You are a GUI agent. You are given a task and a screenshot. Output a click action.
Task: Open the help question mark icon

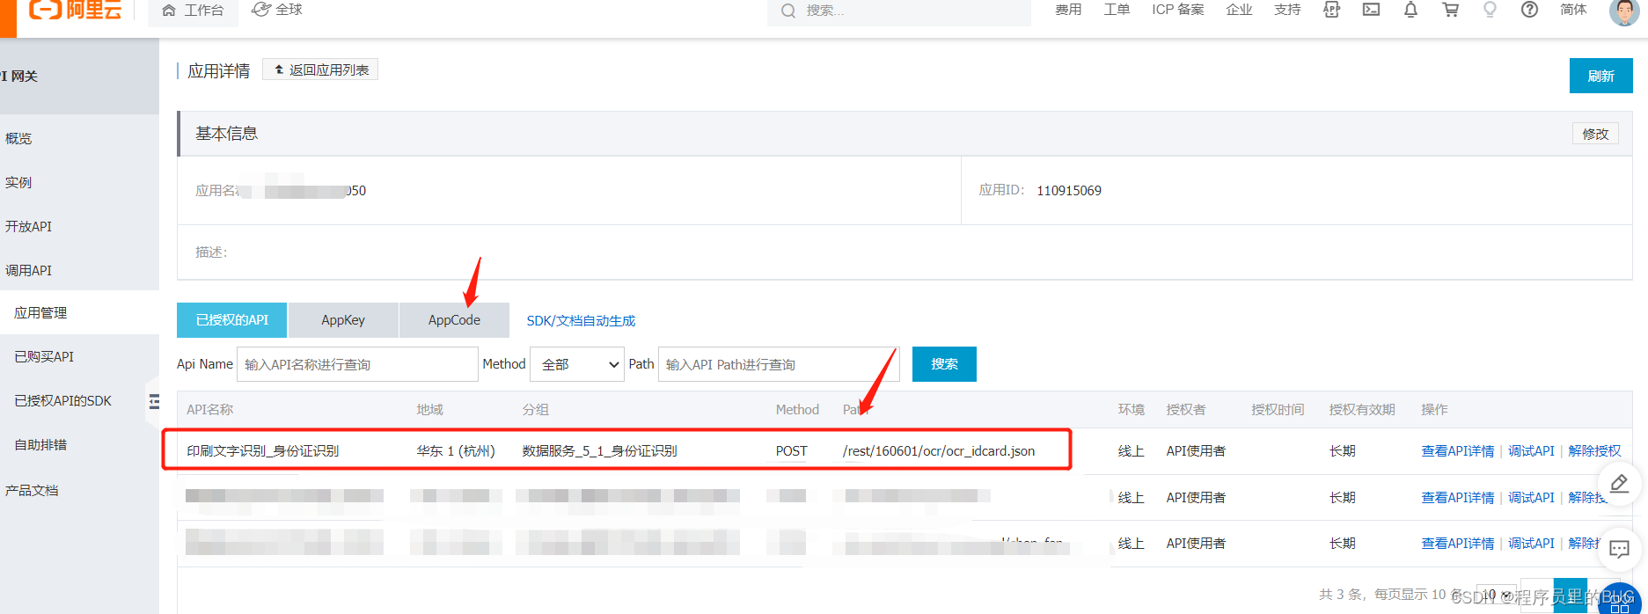pos(1529,10)
